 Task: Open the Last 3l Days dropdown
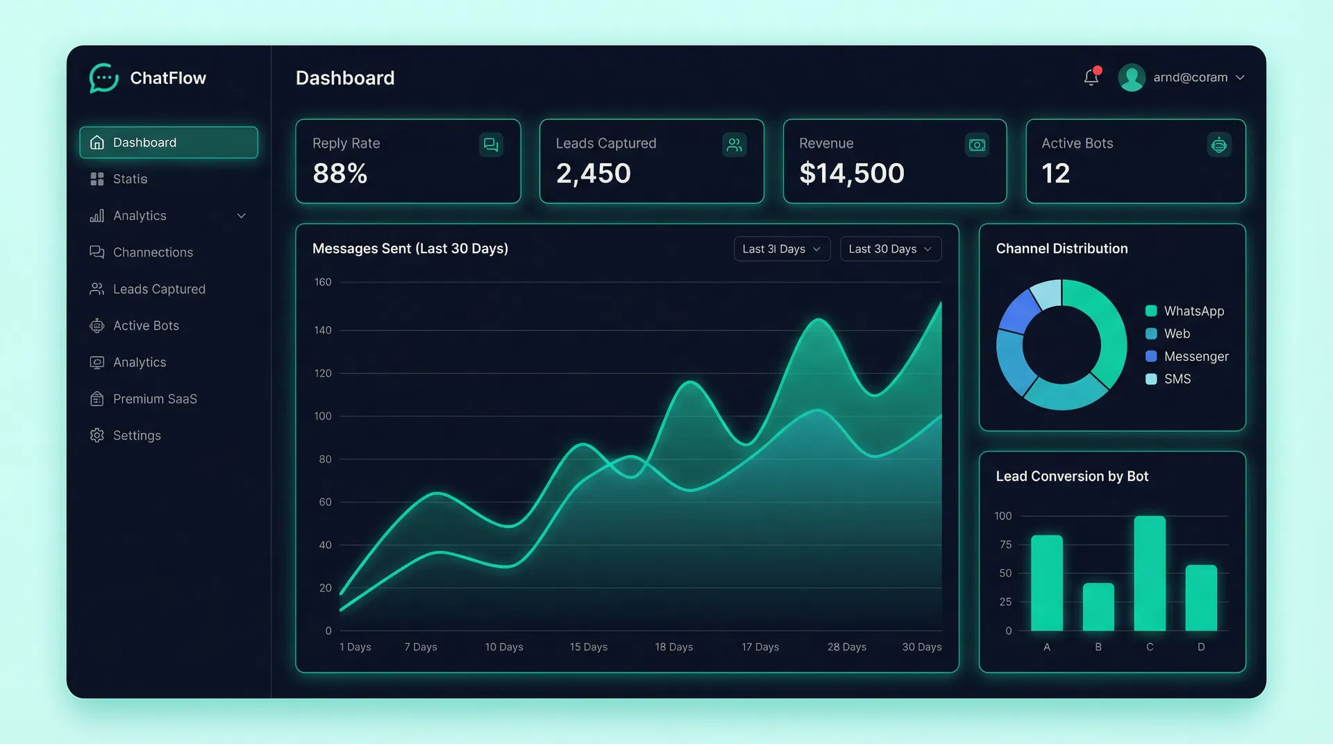click(782, 248)
